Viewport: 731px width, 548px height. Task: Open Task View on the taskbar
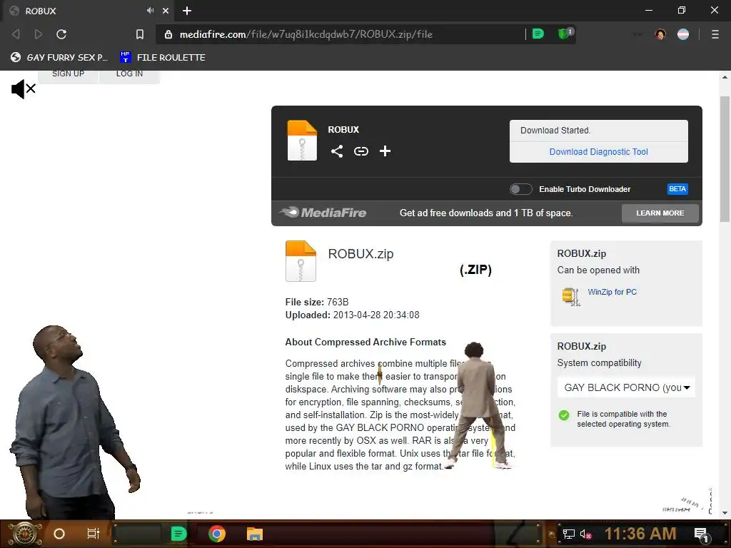coord(94,534)
